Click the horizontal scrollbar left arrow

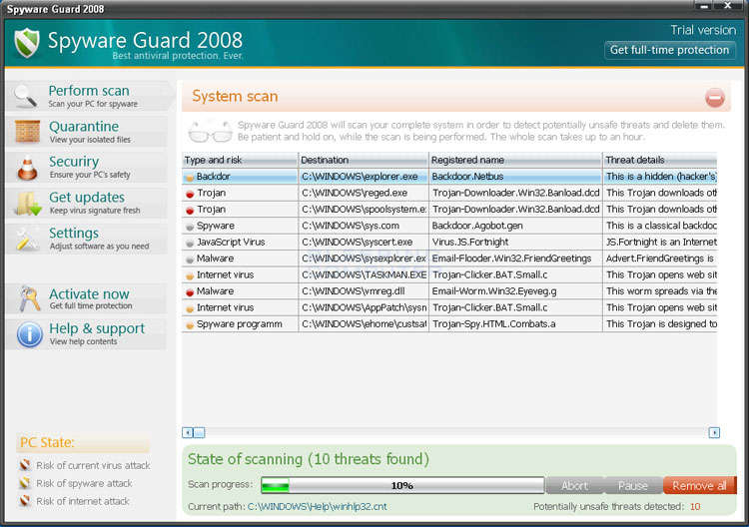pos(188,432)
